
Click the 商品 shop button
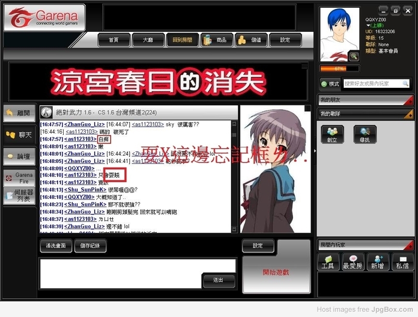point(214,40)
